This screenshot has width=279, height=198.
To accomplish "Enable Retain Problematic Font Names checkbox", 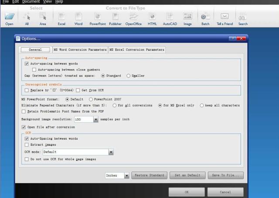I will [24, 111].
